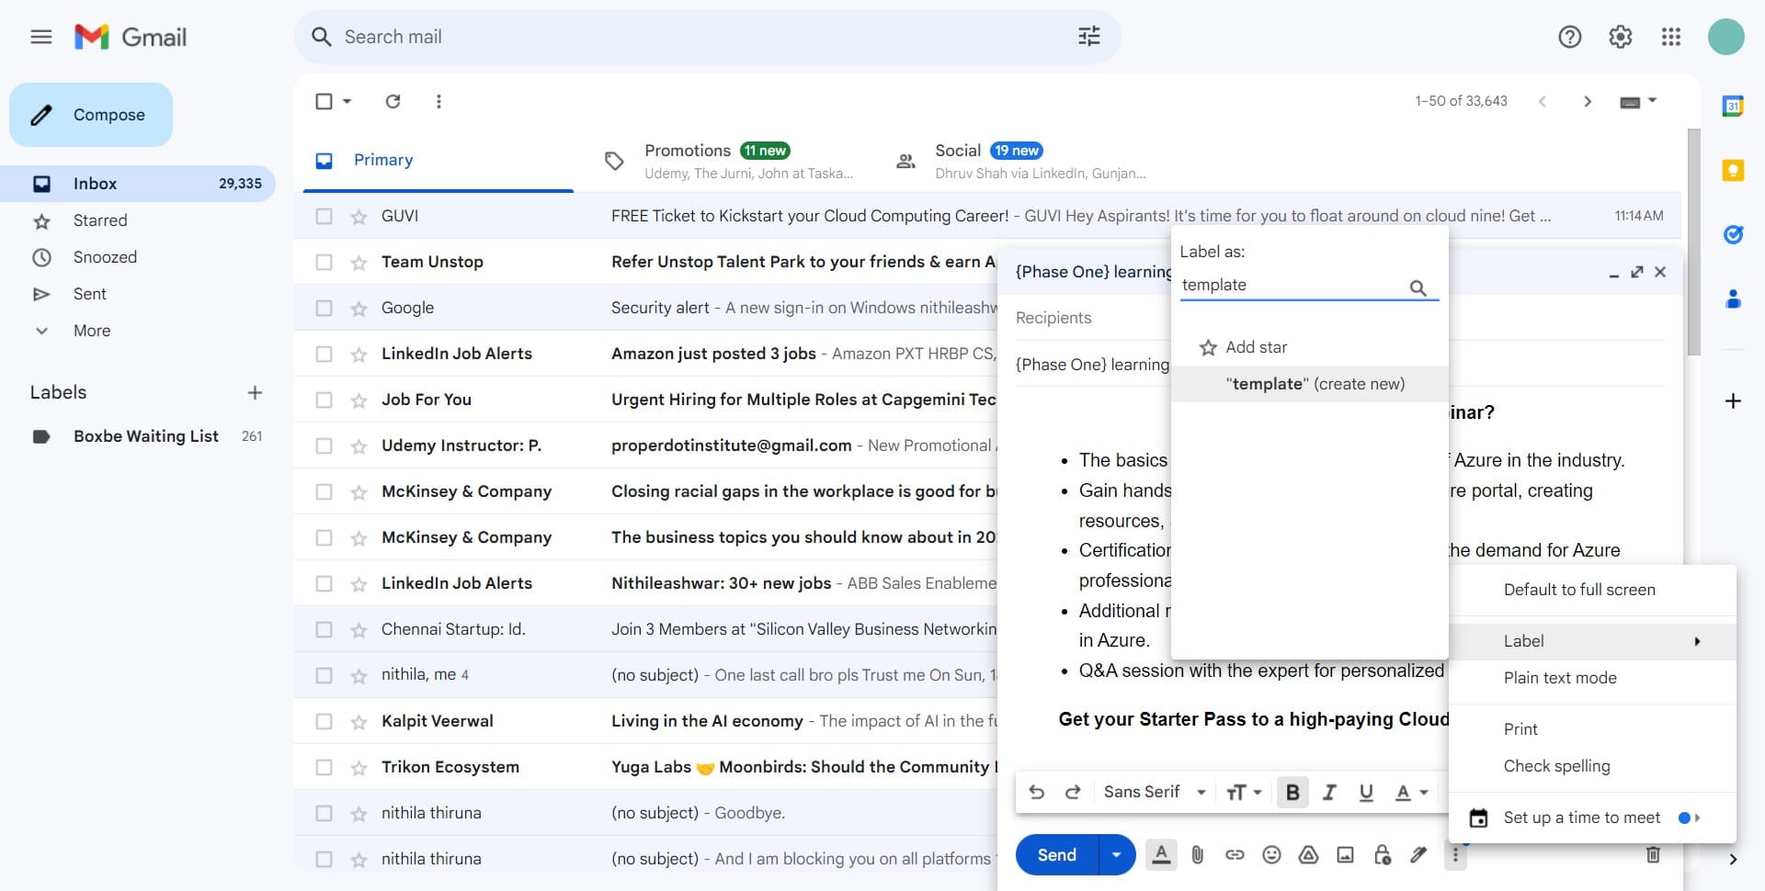Choose Plain text mode from menu
This screenshot has height=891, width=1765.
pyautogui.click(x=1559, y=678)
